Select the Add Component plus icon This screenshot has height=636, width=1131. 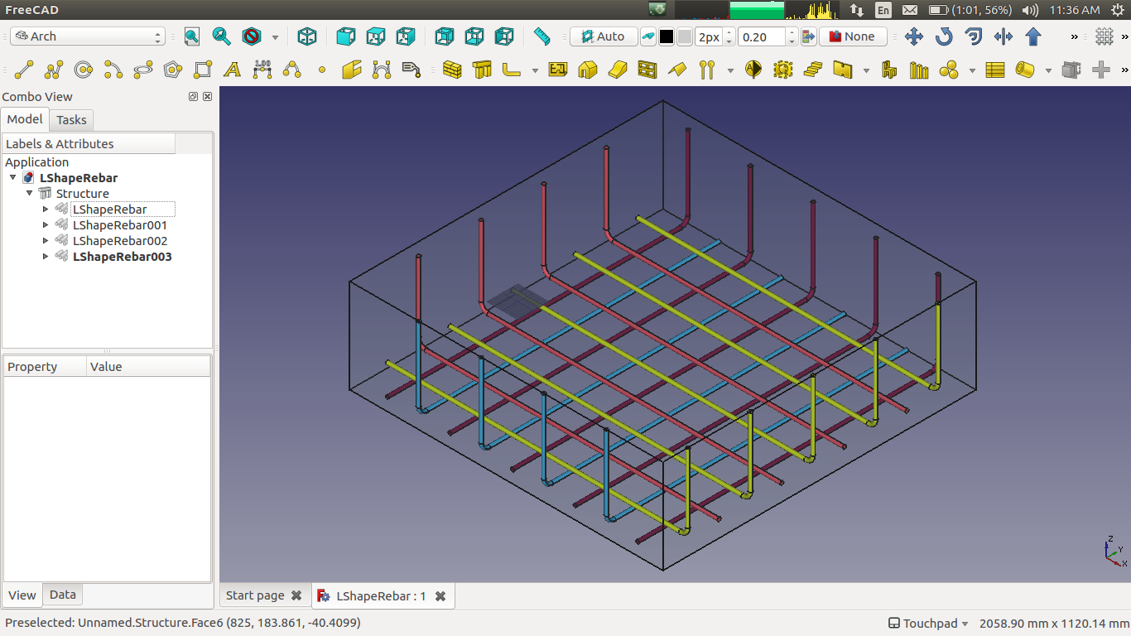pos(1101,70)
